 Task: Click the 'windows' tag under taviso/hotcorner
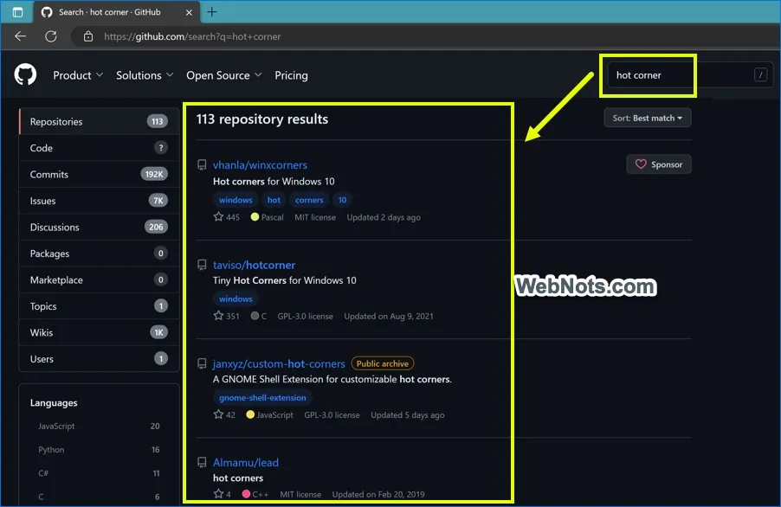tap(236, 299)
